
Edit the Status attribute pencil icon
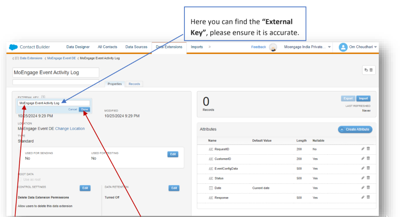363,178
